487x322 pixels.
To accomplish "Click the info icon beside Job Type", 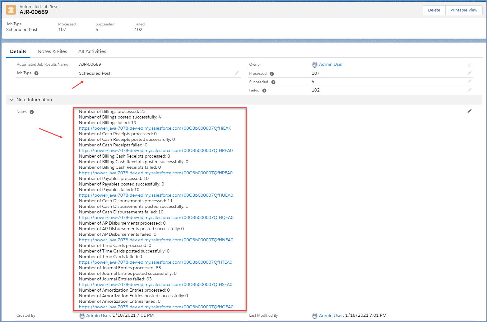I will (36, 73).
